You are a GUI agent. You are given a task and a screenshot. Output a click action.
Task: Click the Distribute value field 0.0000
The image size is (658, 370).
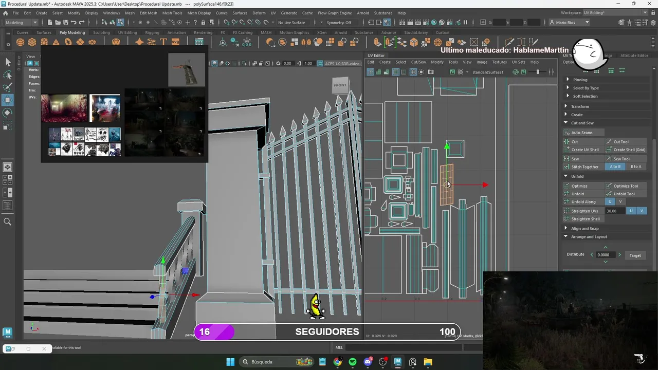click(606, 255)
